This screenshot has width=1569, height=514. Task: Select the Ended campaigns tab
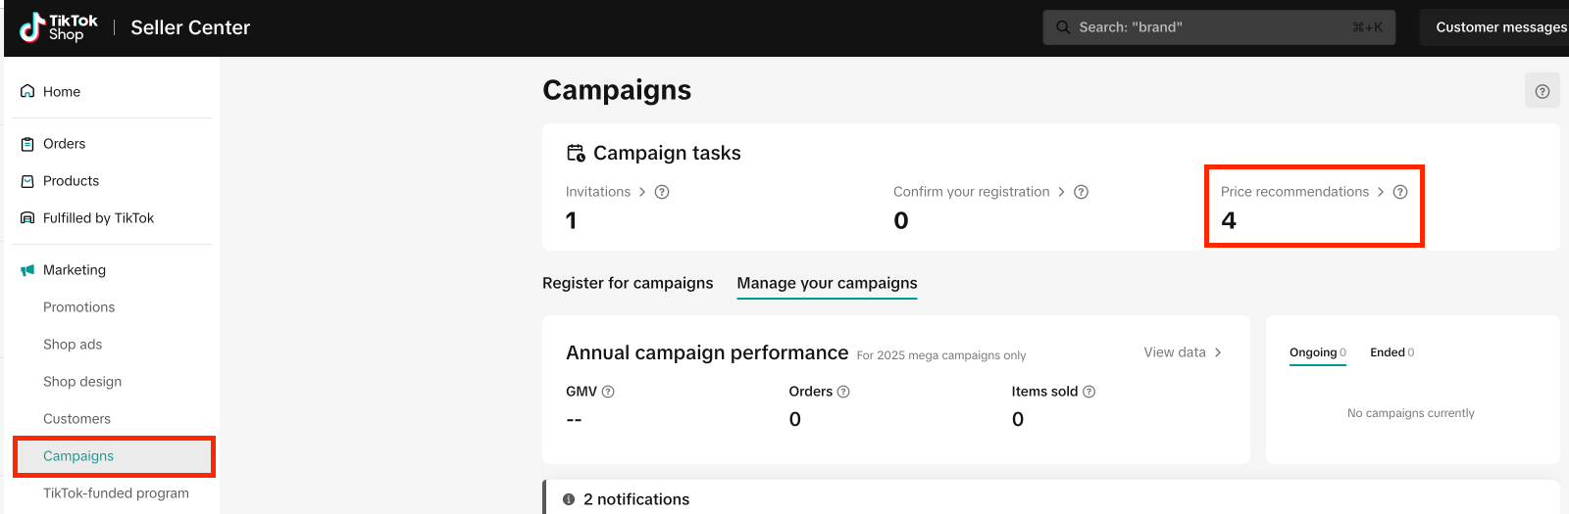pos(1392,352)
